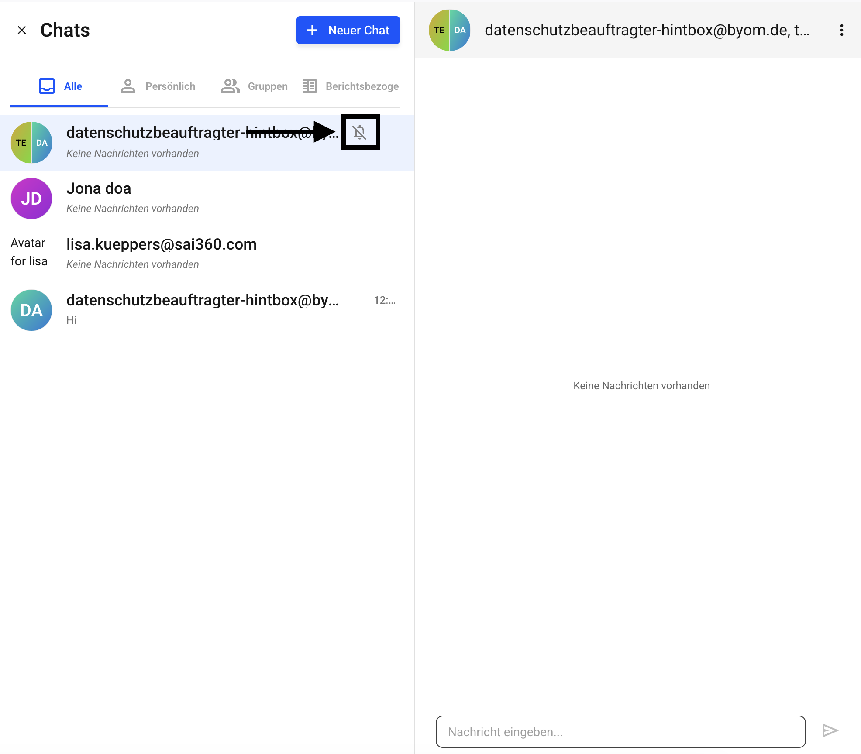Click TE DA avatar in chat header
861x754 pixels.
pos(450,30)
